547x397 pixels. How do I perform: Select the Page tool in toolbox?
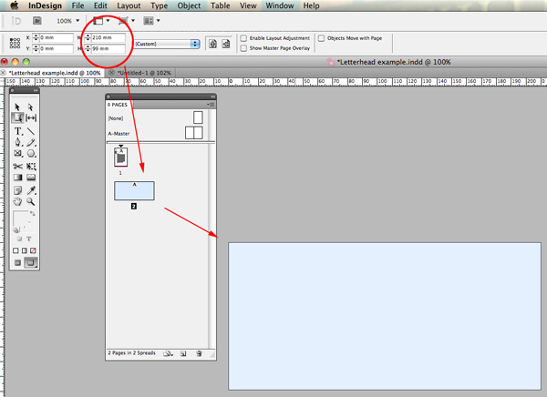(x=17, y=118)
